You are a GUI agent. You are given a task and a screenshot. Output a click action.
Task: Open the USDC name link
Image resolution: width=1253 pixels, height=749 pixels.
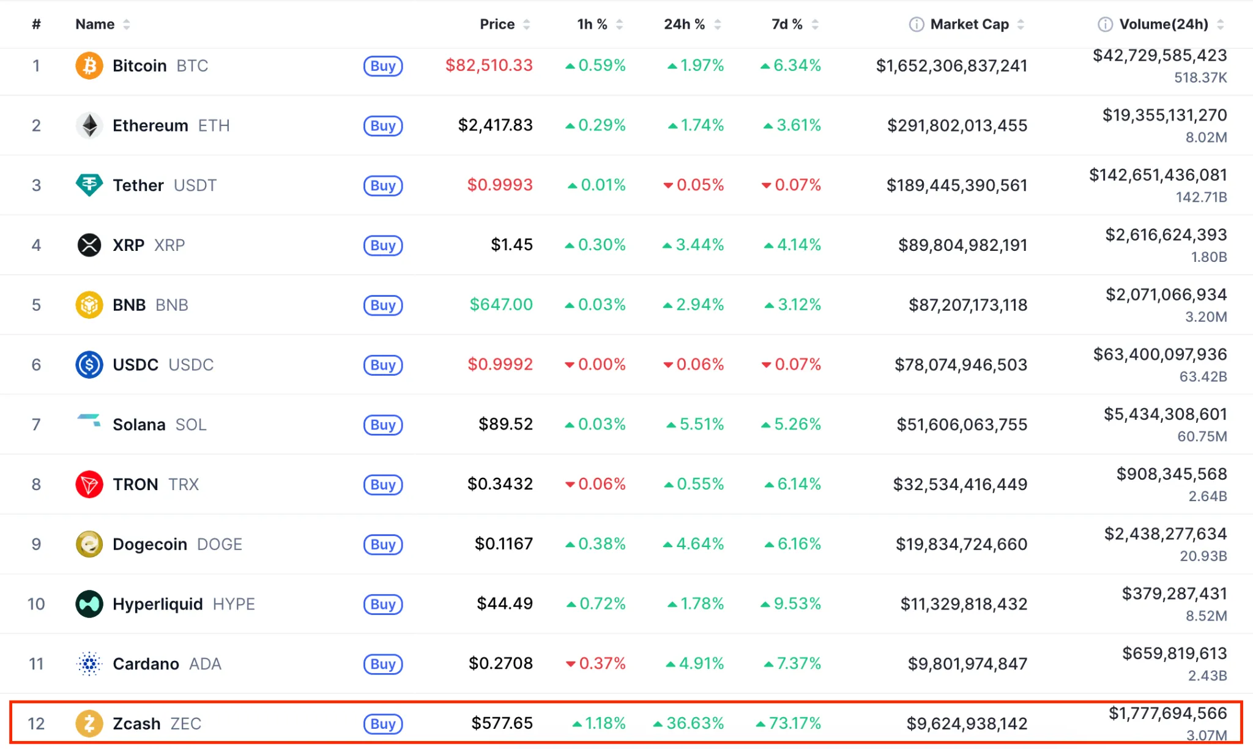point(136,365)
